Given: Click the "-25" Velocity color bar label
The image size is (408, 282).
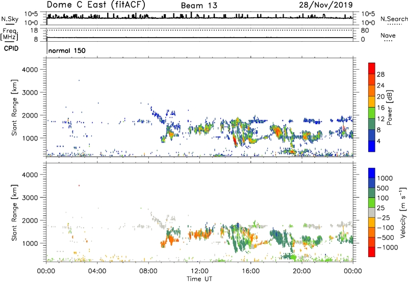Looking at the screenshot, I should (385, 218).
